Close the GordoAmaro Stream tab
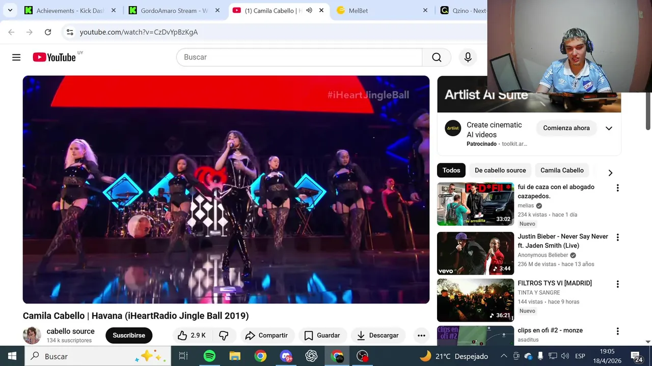Image resolution: width=652 pixels, height=366 pixels. coord(218,10)
